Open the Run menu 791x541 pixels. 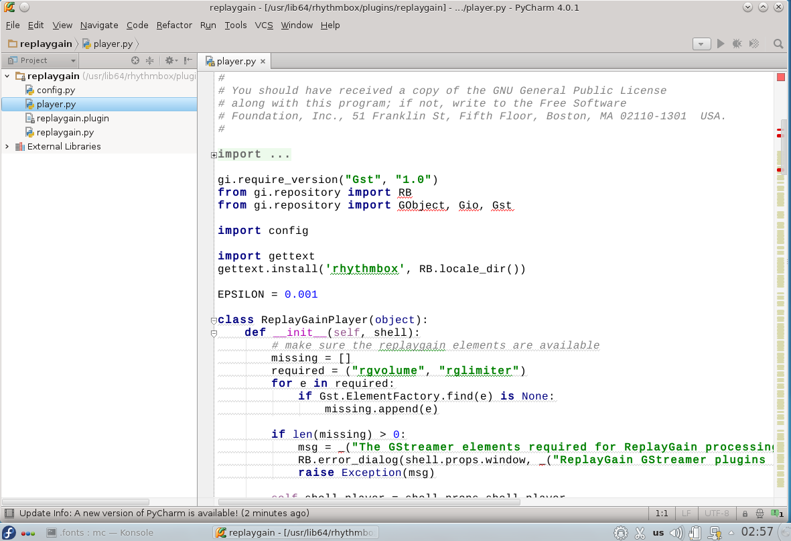point(208,25)
